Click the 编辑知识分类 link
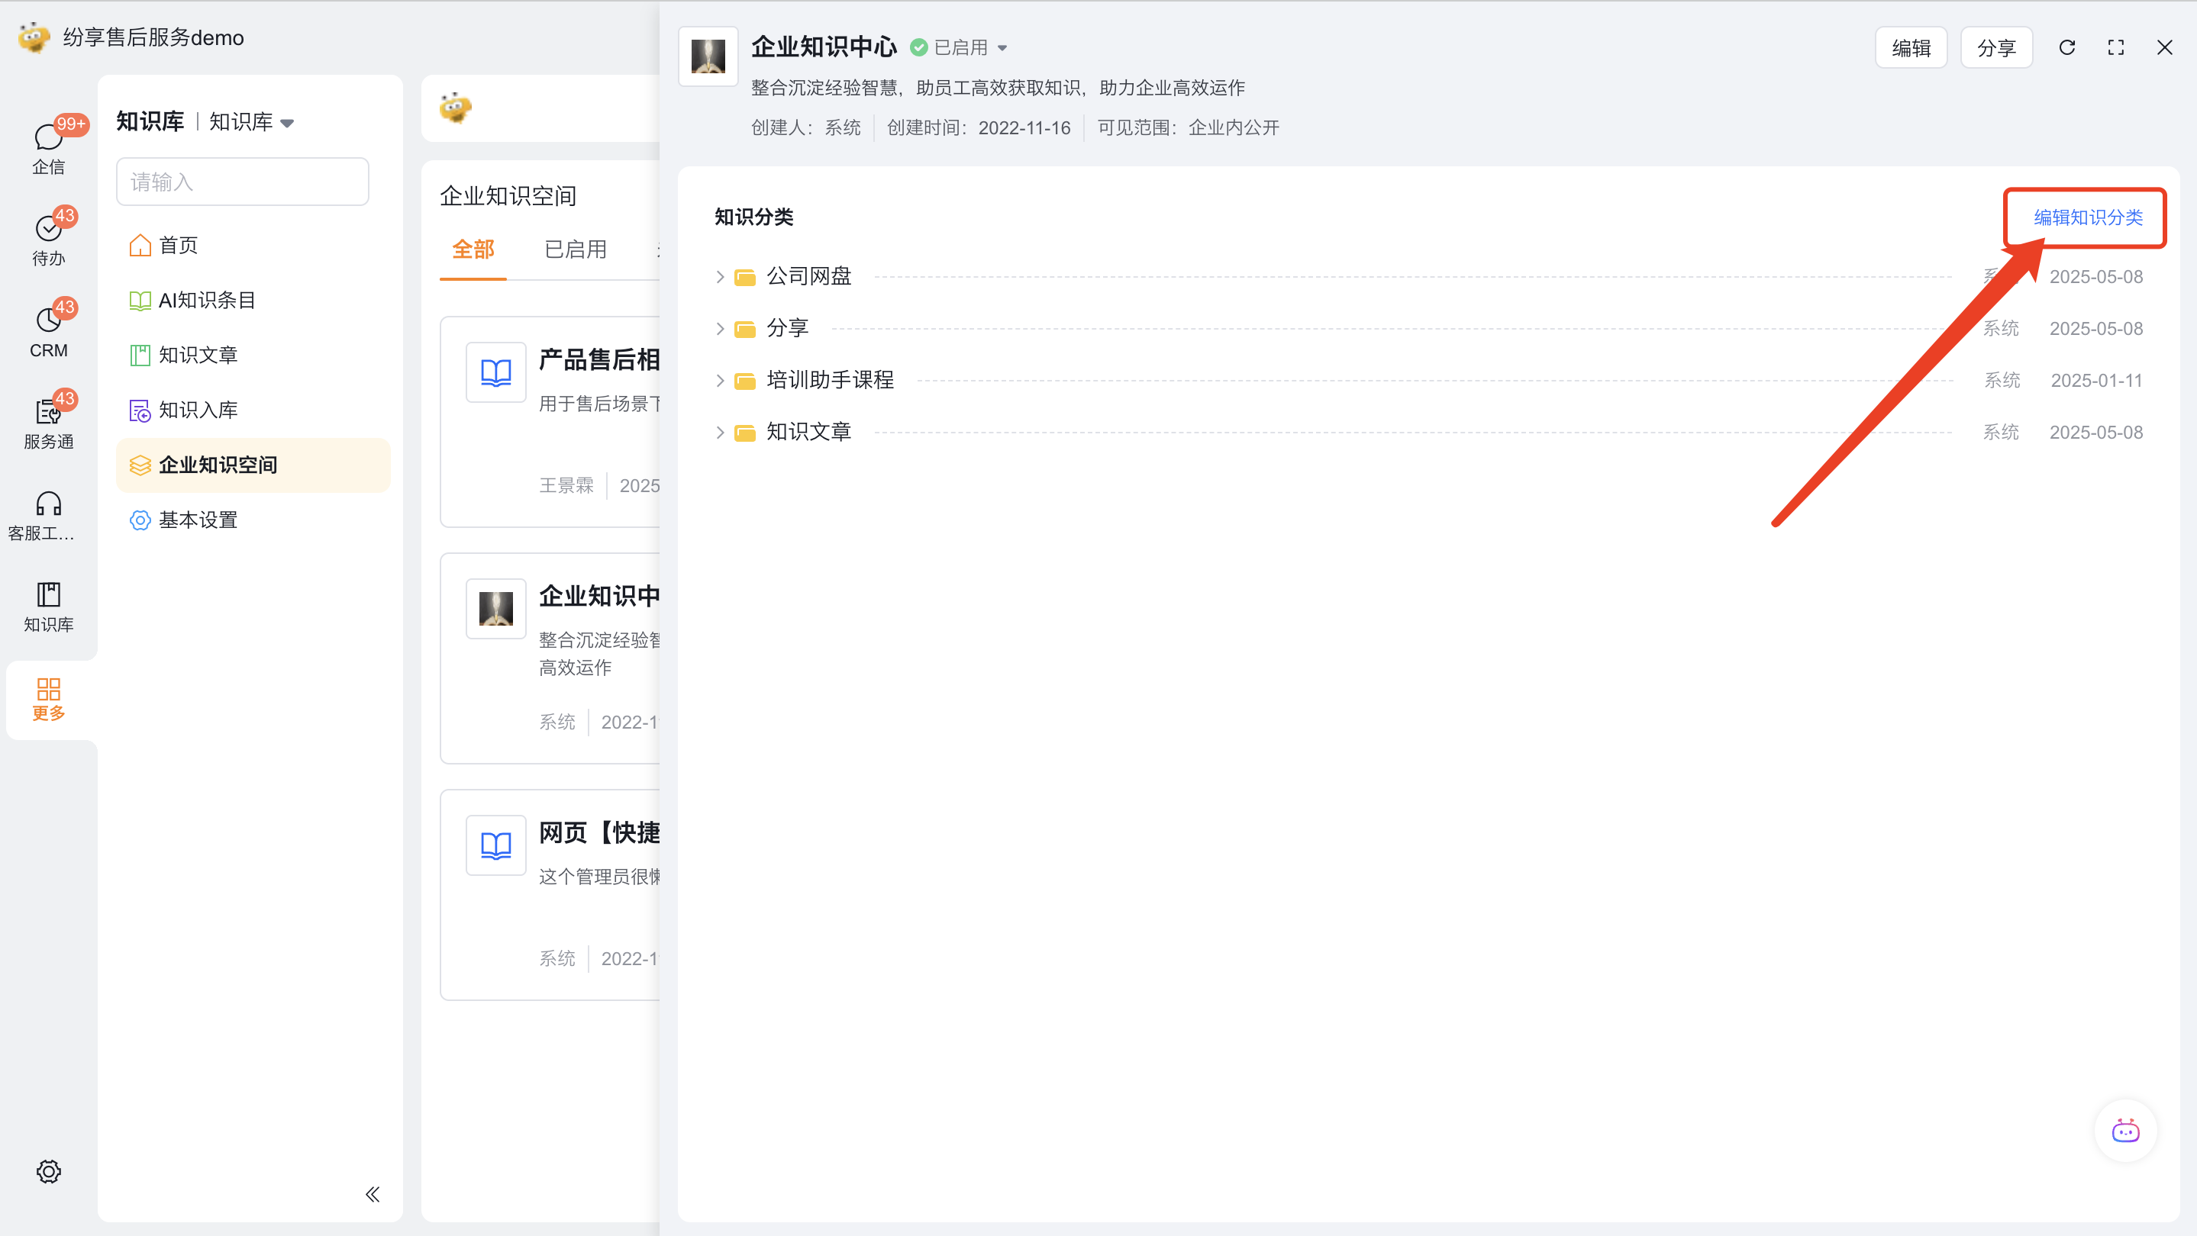Image resolution: width=2197 pixels, height=1236 pixels. coord(2088,217)
